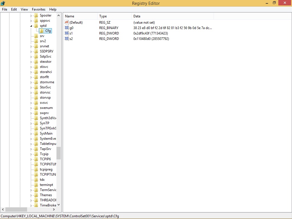292x219 pixels.
Task: Click the Themes folder icon
Action: tap(36, 195)
